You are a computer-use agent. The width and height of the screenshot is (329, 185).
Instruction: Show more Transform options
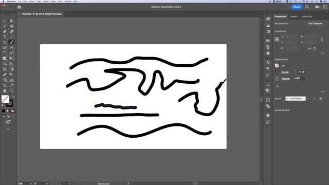tap(323, 53)
